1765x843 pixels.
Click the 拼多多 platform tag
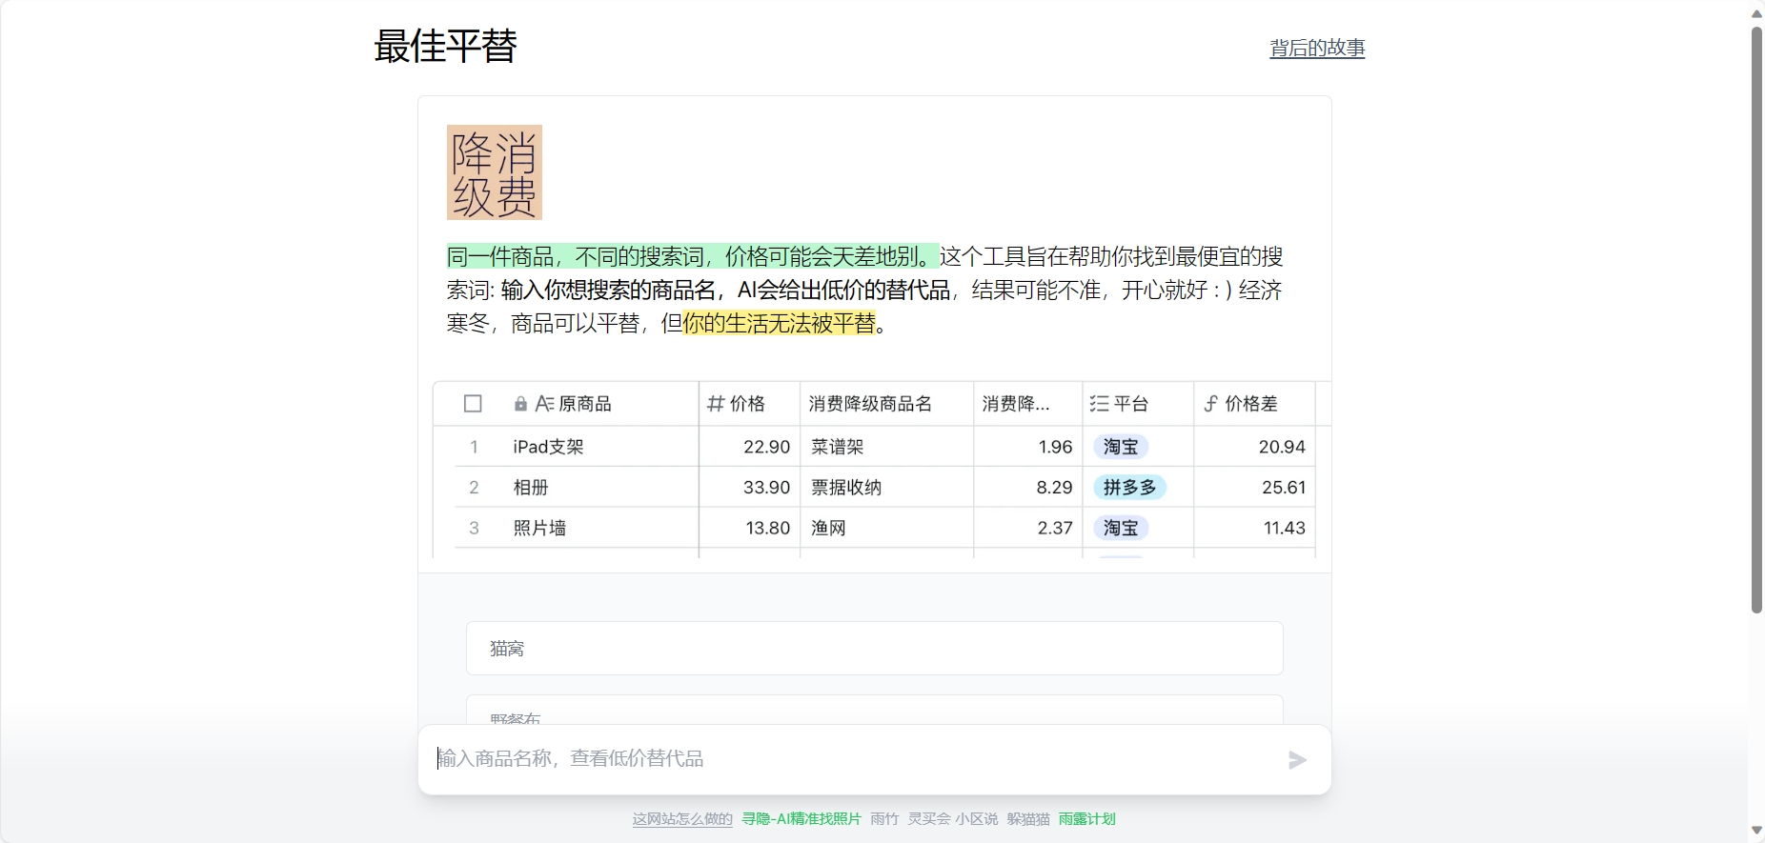coord(1129,488)
